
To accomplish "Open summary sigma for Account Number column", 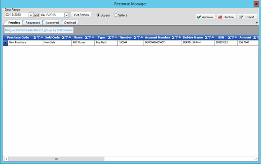I will pos(173,38).
